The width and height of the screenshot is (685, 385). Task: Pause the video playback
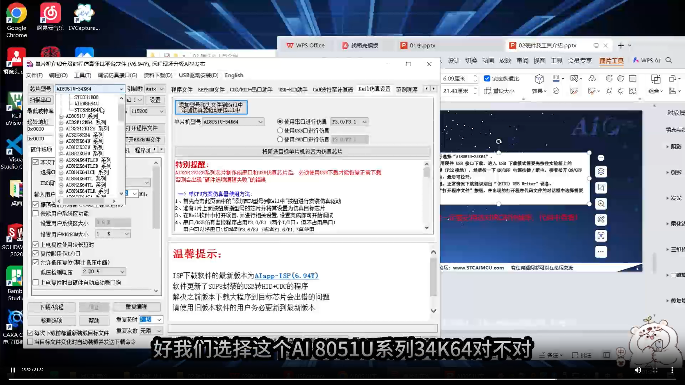point(12,370)
